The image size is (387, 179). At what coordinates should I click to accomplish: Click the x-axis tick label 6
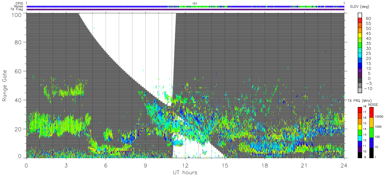pos(106,165)
